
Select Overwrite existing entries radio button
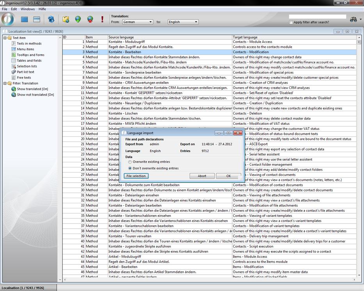tap(130, 162)
